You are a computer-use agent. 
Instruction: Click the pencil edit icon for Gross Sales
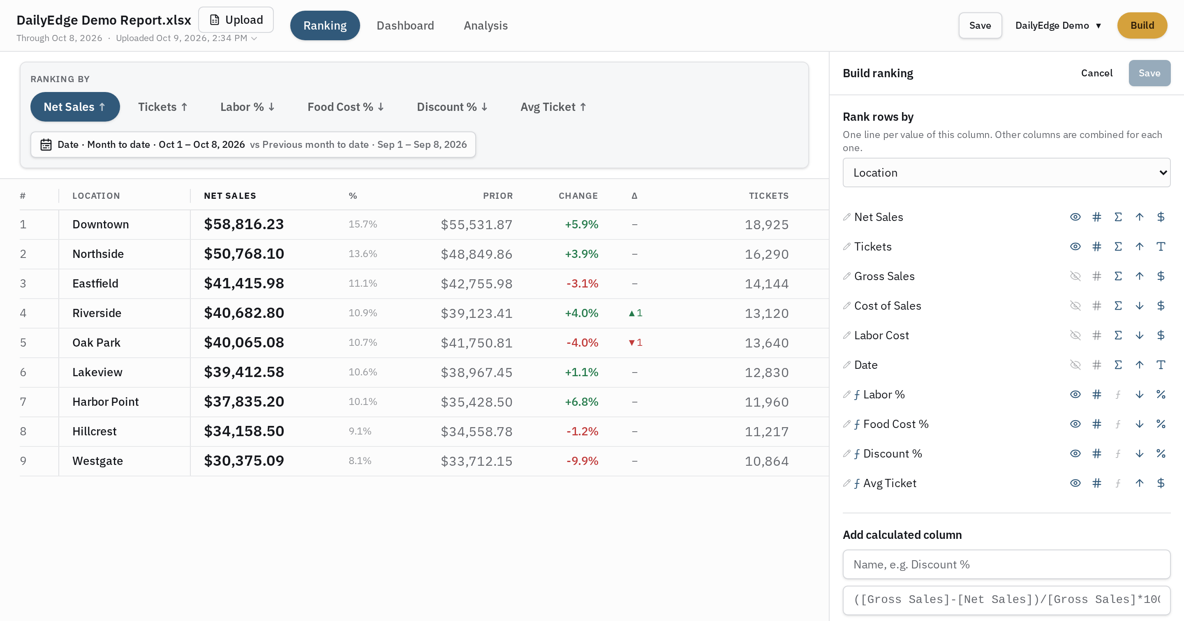(846, 276)
